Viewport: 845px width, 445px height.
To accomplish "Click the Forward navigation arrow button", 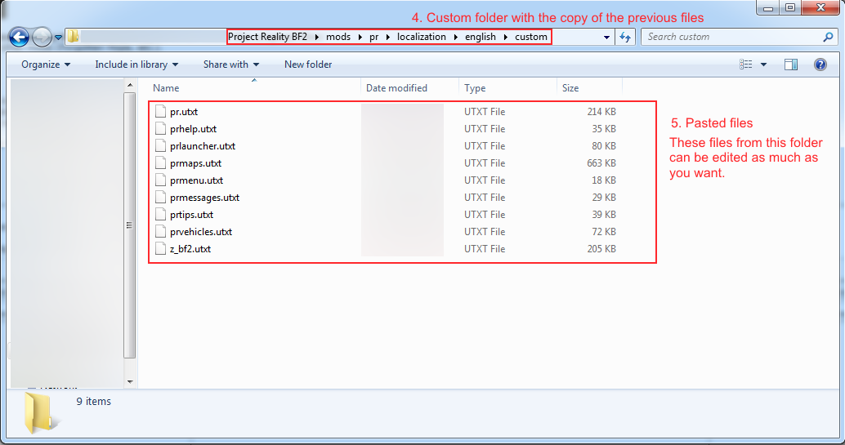I will coord(42,38).
